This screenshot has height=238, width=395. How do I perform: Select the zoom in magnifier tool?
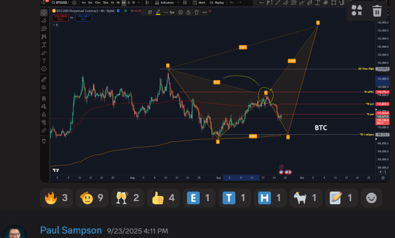(x=44, y=87)
